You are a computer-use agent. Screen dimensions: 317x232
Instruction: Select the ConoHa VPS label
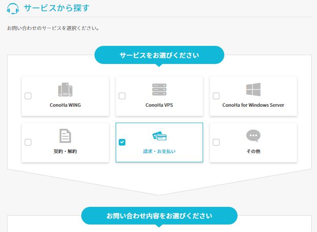click(x=159, y=105)
